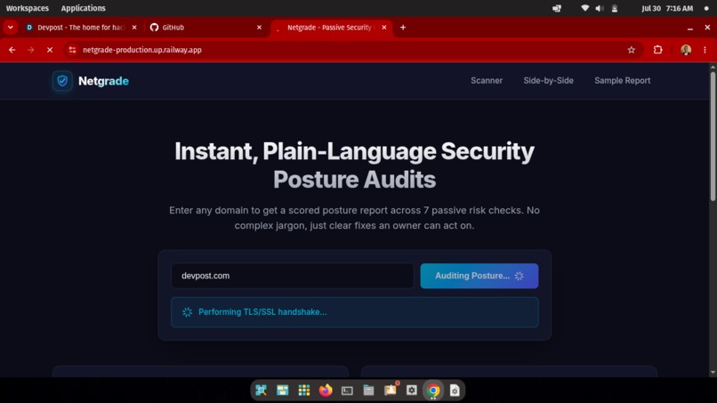The image size is (717, 403).
Task: View site information icon in address bar
Action: [72, 50]
